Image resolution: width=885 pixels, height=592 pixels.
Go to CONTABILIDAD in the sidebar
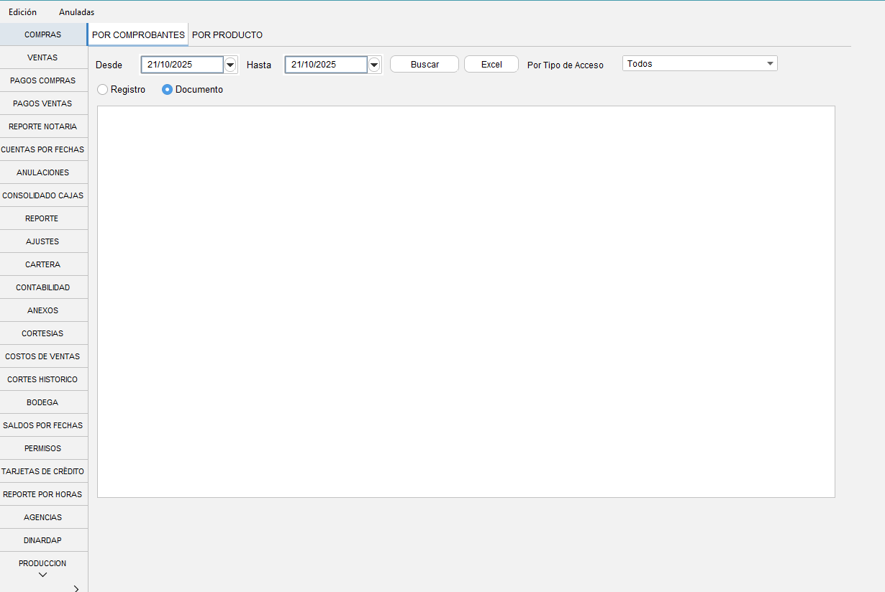pos(42,287)
